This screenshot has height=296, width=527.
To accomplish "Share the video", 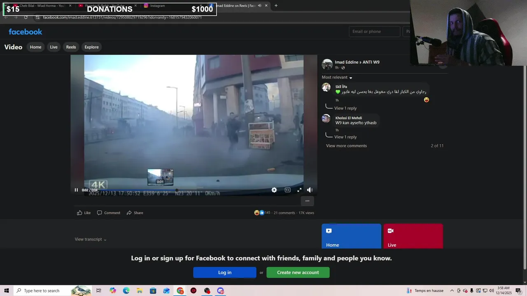I will tap(135, 213).
